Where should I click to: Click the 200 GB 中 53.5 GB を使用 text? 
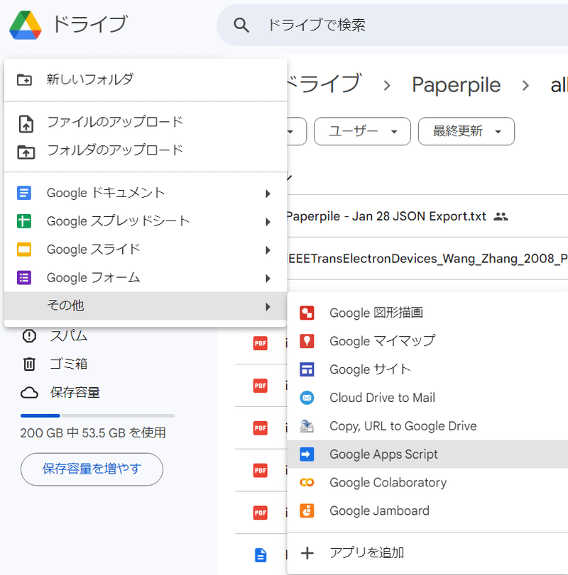click(93, 433)
